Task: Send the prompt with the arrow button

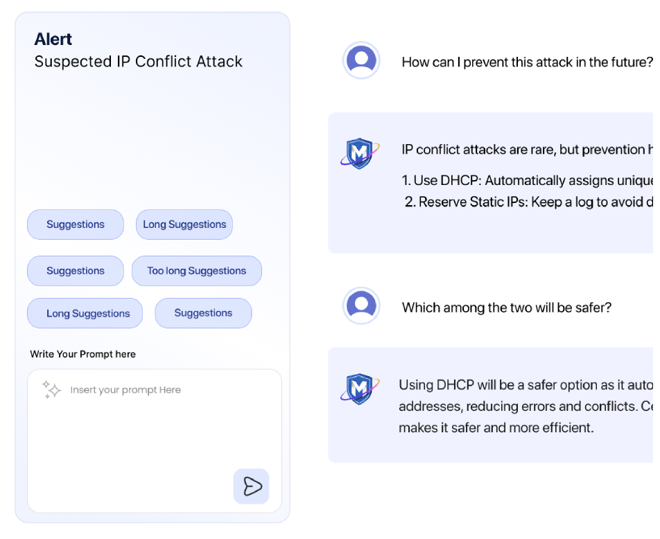Action: coord(251,486)
